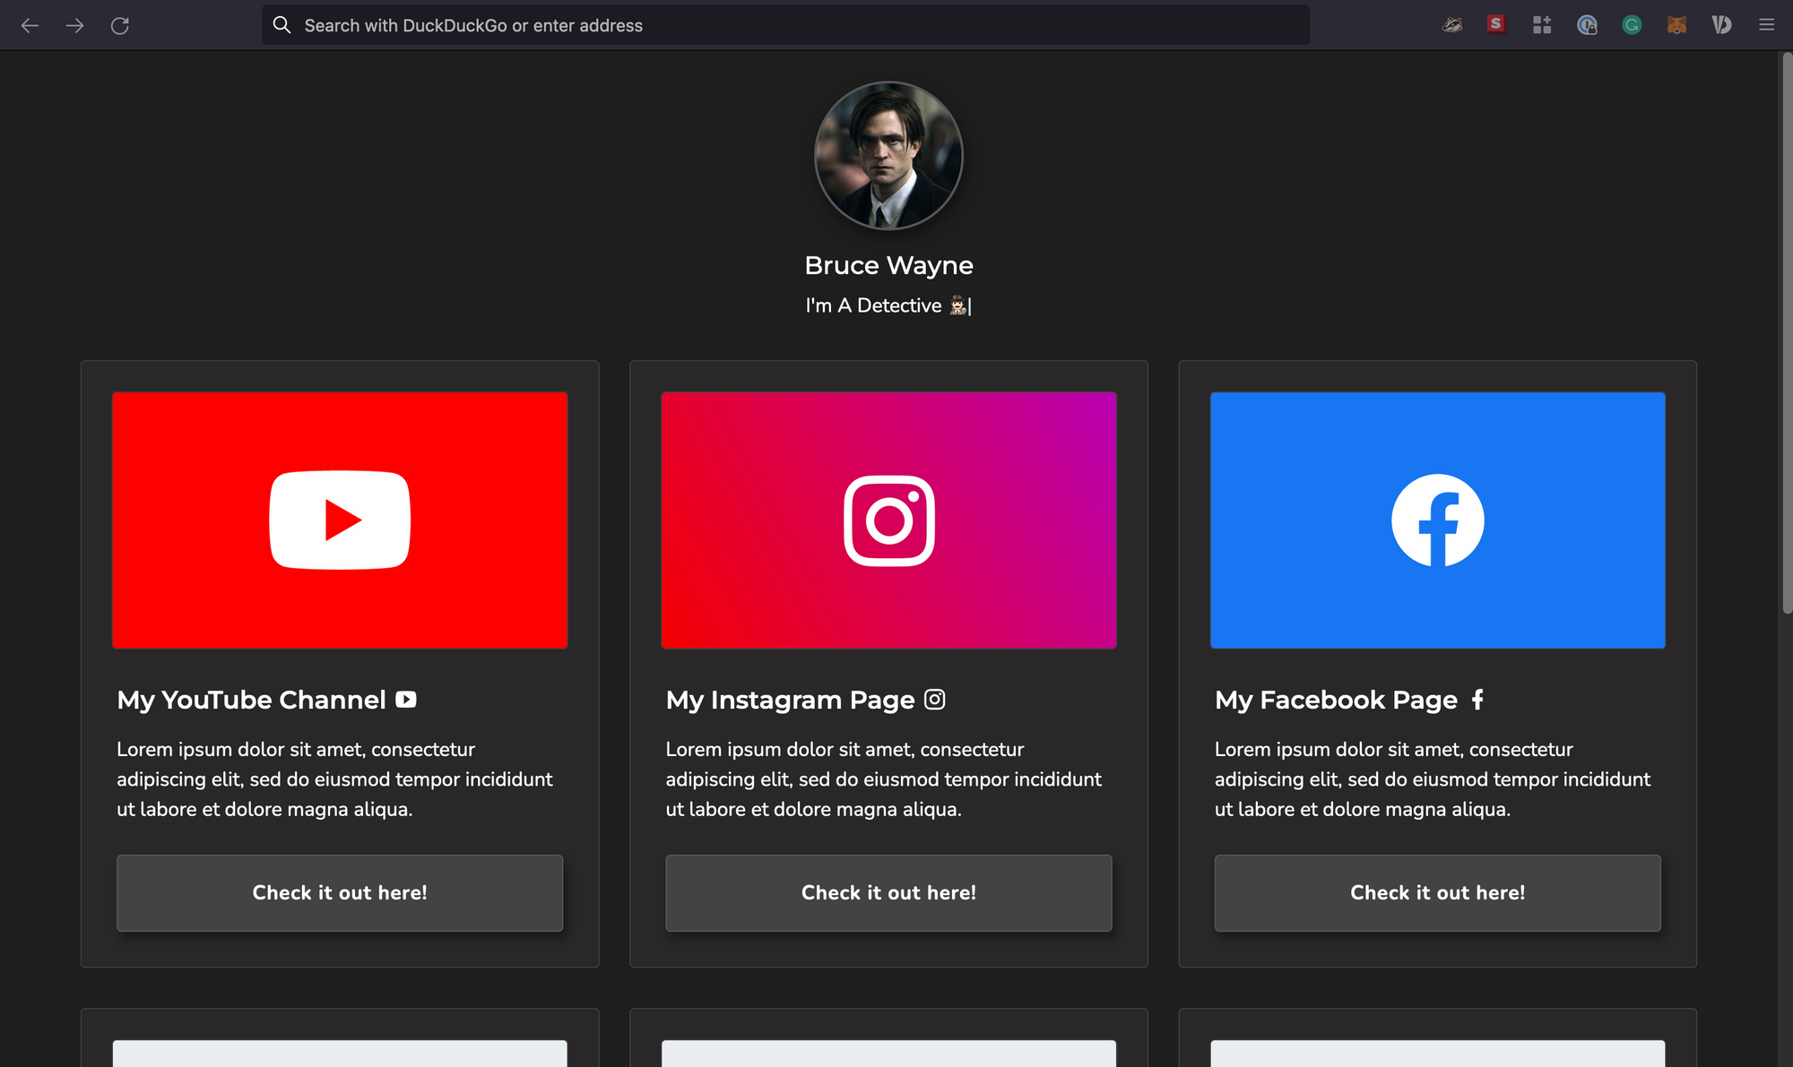Image resolution: width=1793 pixels, height=1067 pixels.
Task: Open the grid-plus extension icon
Action: click(1542, 25)
